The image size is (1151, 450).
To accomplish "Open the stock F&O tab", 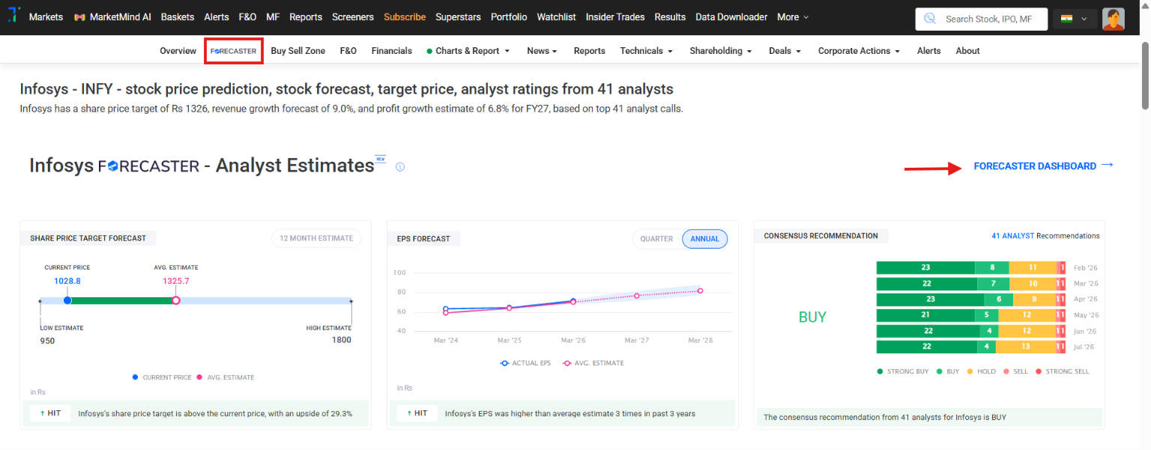I will (x=348, y=51).
